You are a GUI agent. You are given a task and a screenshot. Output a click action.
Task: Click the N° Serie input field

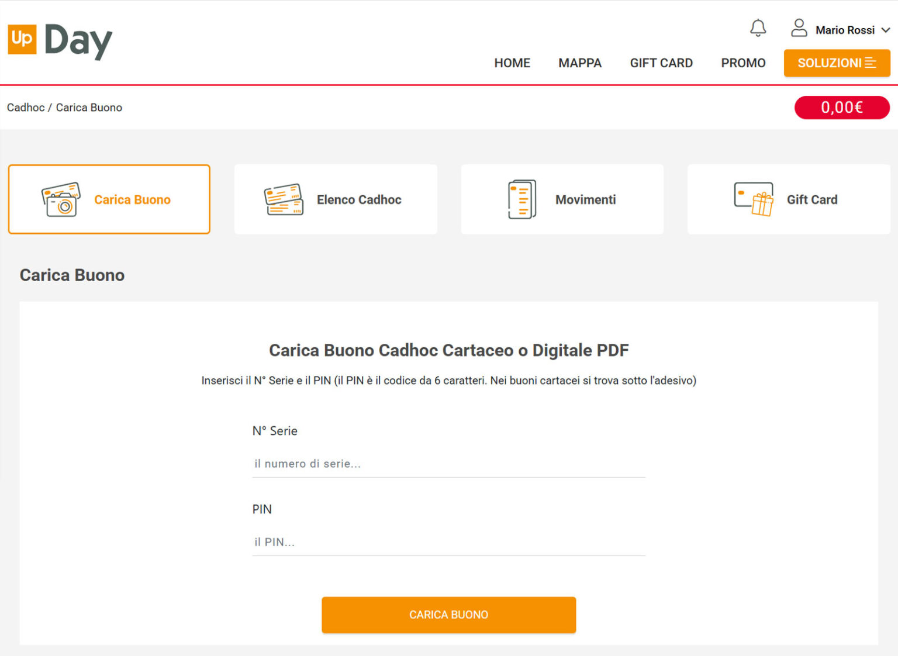click(448, 464)
